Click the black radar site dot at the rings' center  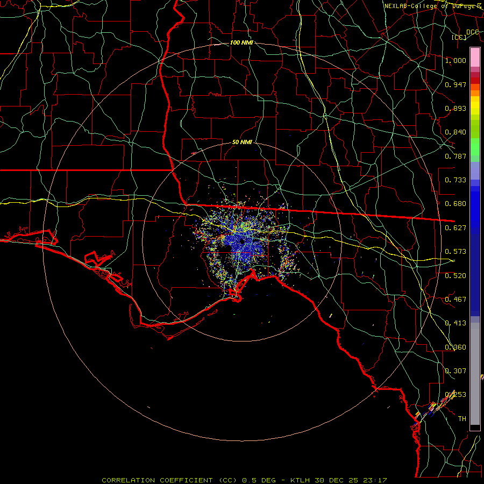[x=243, y=241]
